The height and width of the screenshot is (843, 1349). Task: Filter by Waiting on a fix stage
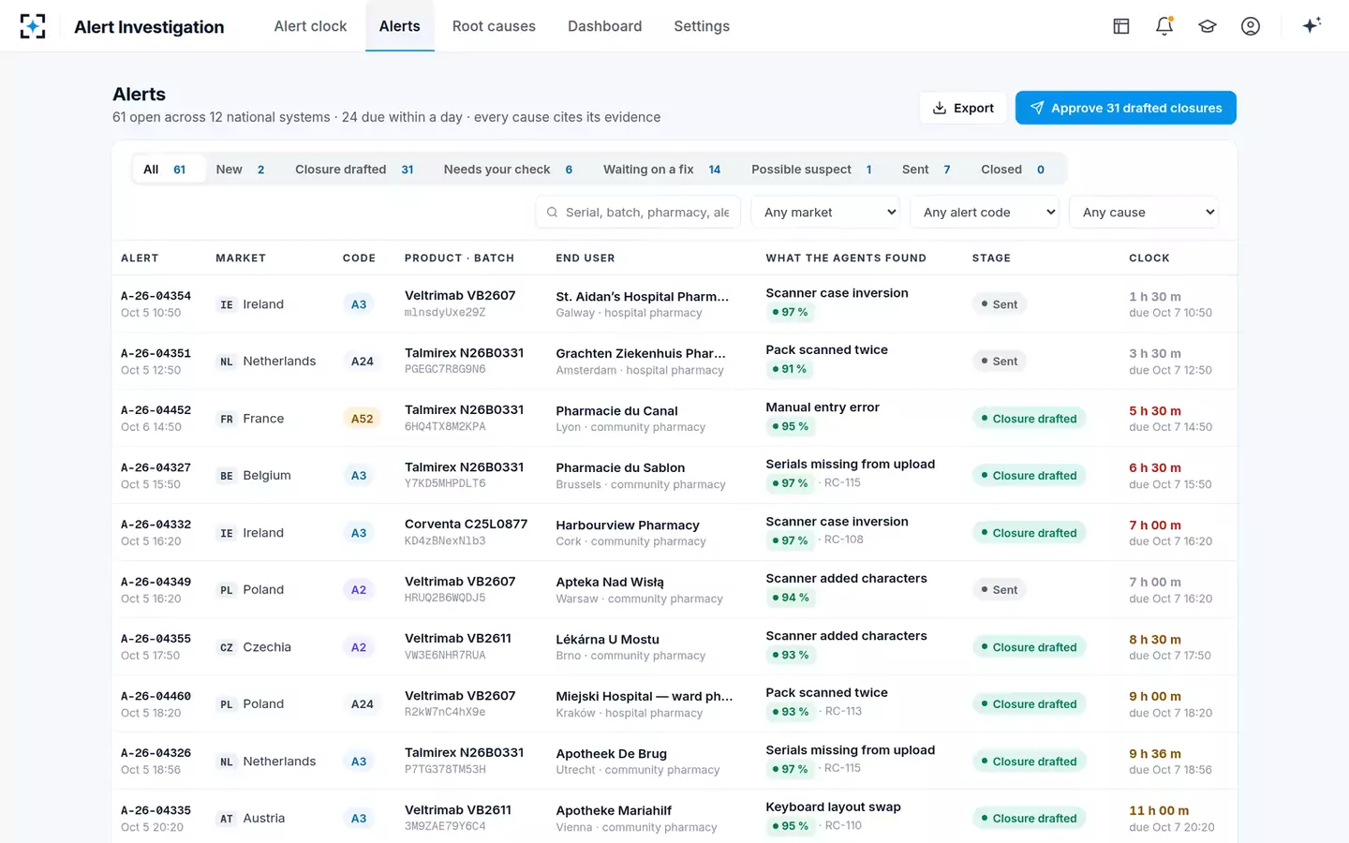pos(661,170)
